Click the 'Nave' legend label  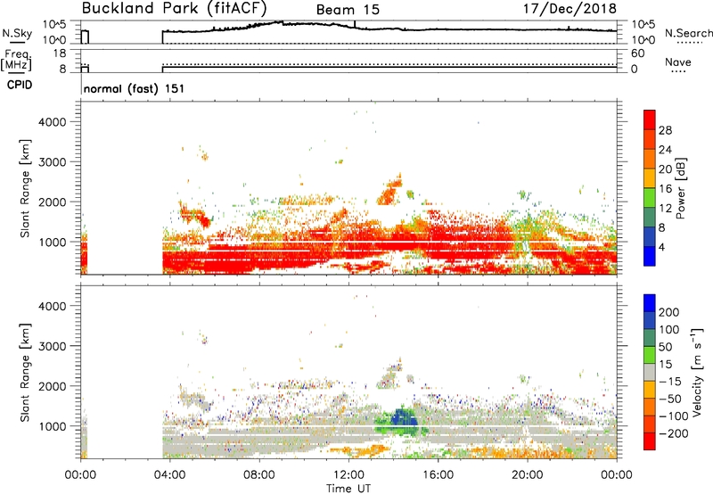(678, 62)
